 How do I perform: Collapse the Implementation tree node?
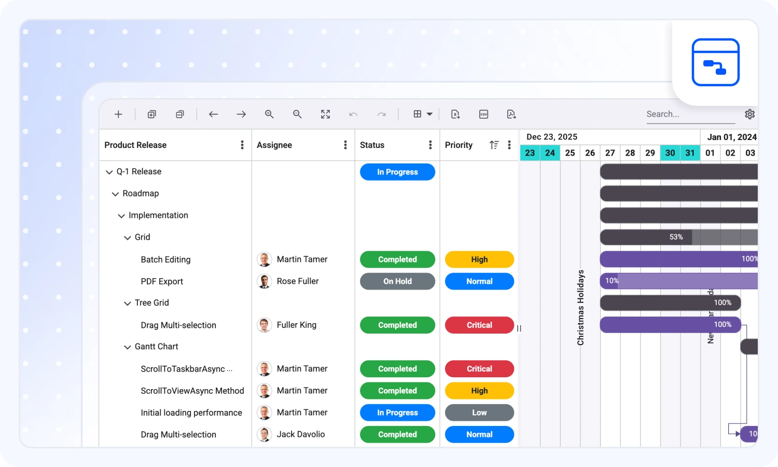coord(121,215)
